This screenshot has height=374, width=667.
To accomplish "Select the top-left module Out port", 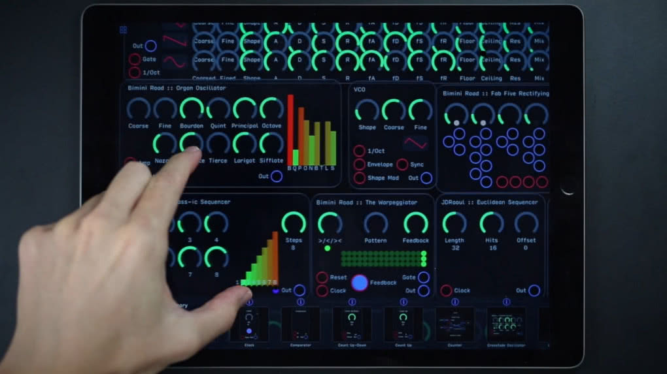I will tap(150, 46).
